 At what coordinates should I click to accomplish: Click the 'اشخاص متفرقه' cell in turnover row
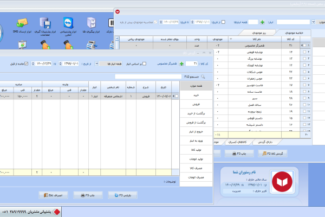pyautogui.click(x=113, y=96)
